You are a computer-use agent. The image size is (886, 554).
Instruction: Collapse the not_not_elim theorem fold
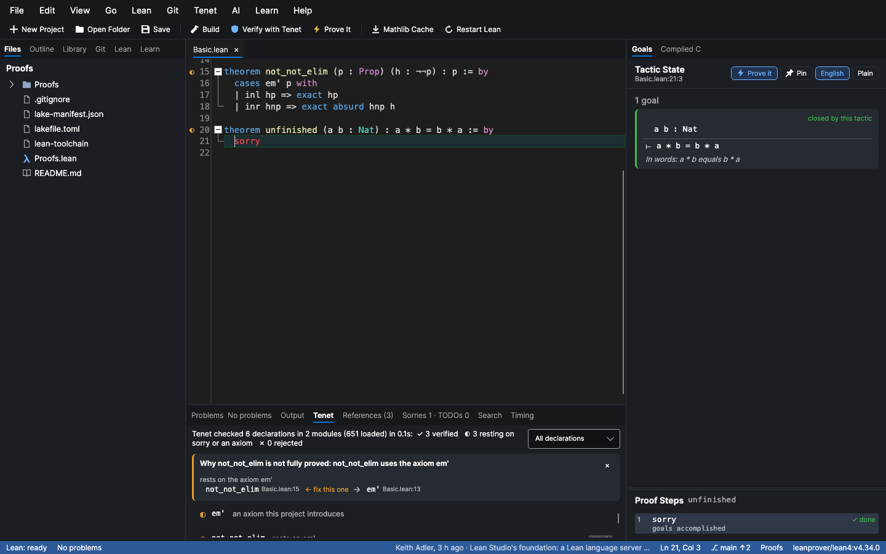point(218,71)
